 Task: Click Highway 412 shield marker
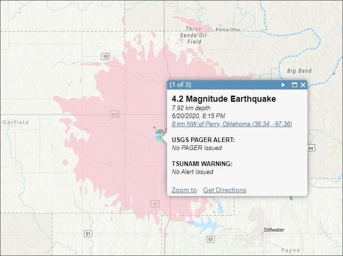coord(114,113)
